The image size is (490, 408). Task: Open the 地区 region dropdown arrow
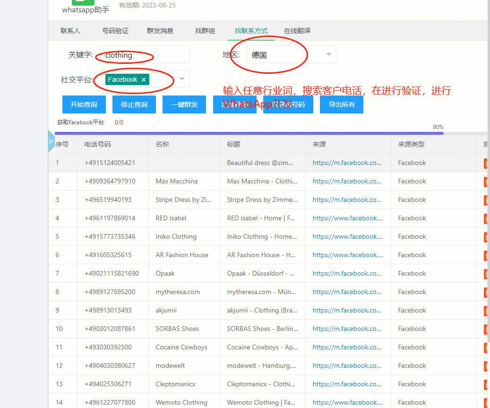(x=329, y=54)
